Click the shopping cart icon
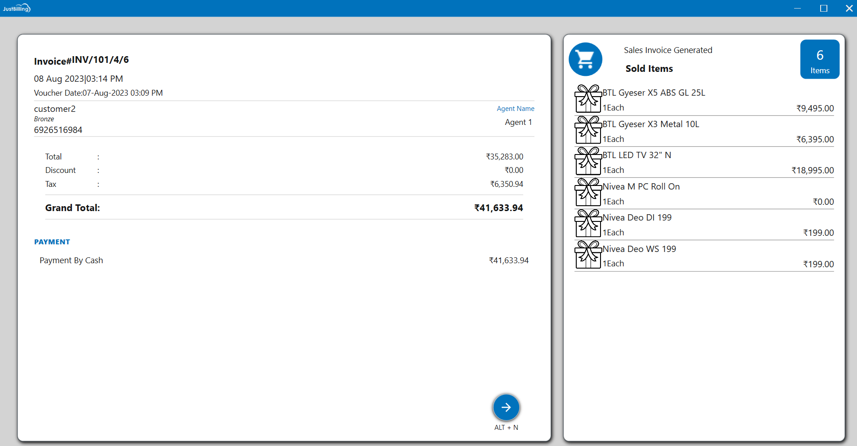 [585, 59]
